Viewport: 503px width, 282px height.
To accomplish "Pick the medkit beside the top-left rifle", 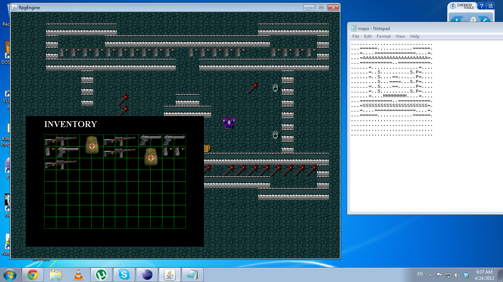I will [92, 145].
